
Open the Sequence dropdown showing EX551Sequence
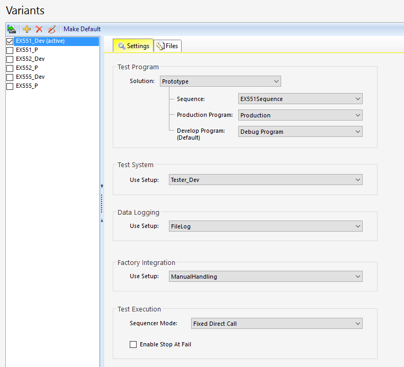(300, 99)
